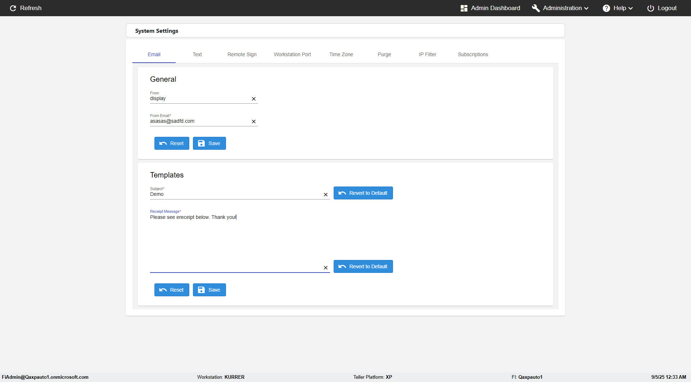The image size is (691, 382).
Task: Save the General section settings
Action: pos(209,143)
